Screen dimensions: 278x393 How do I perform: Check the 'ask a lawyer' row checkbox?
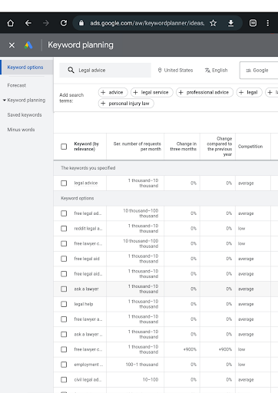pos(64,289)
